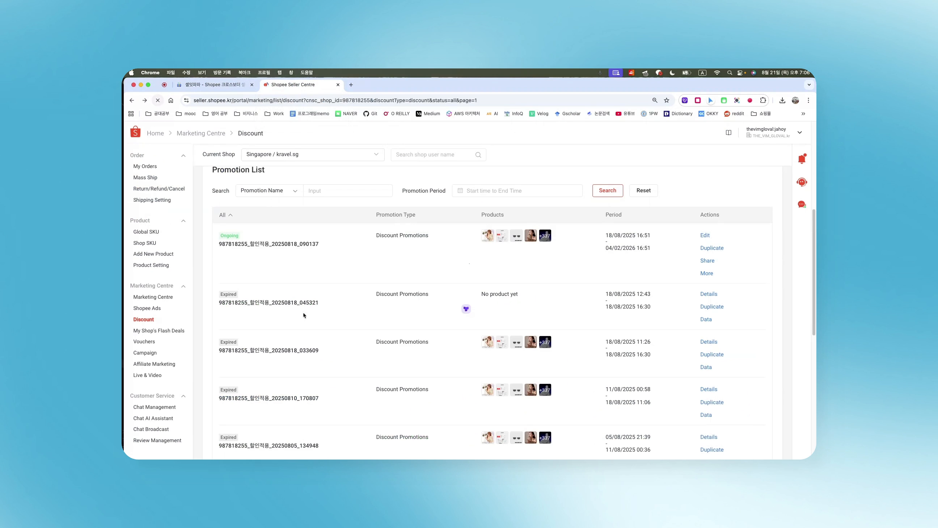Open the account dropdown beside thevimgloval:jahoy

(800, 132)
